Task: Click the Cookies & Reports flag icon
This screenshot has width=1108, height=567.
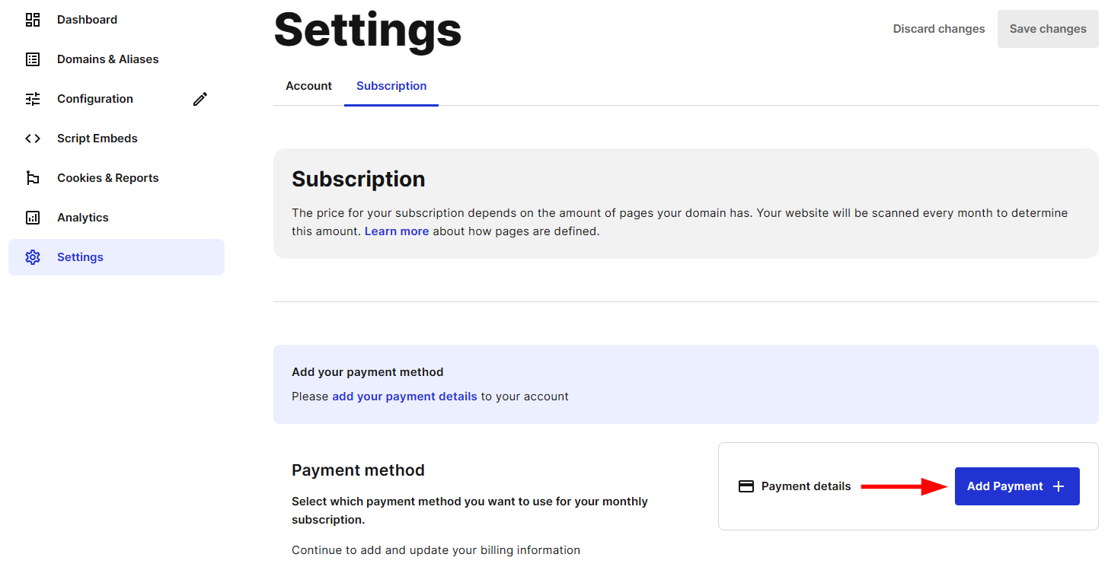Action: (32, 177)
